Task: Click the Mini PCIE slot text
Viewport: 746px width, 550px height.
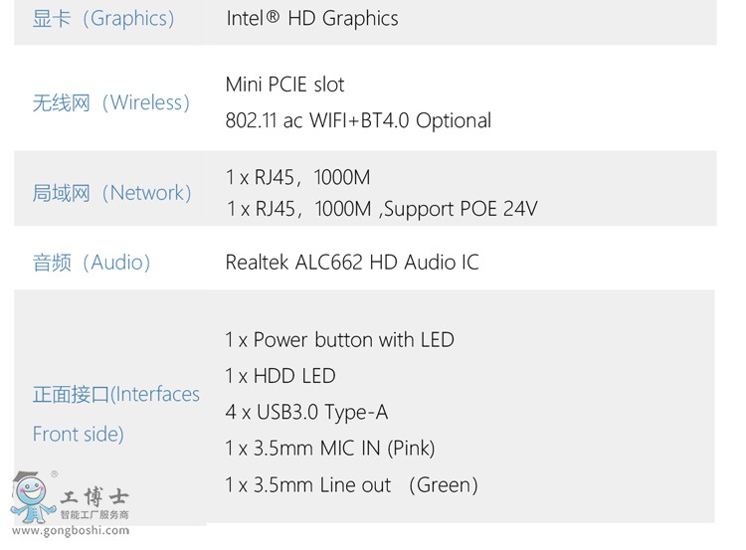Action: pyautogui.click(x=284, y=85)
